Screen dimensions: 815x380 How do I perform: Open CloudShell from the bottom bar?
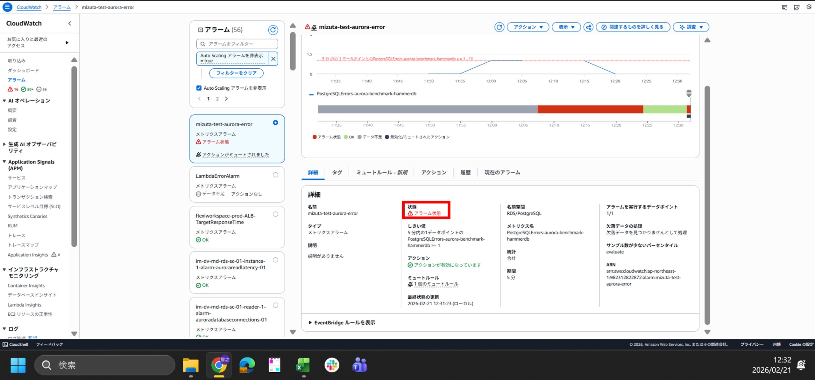pyautogui.click(x=16, y=344)
